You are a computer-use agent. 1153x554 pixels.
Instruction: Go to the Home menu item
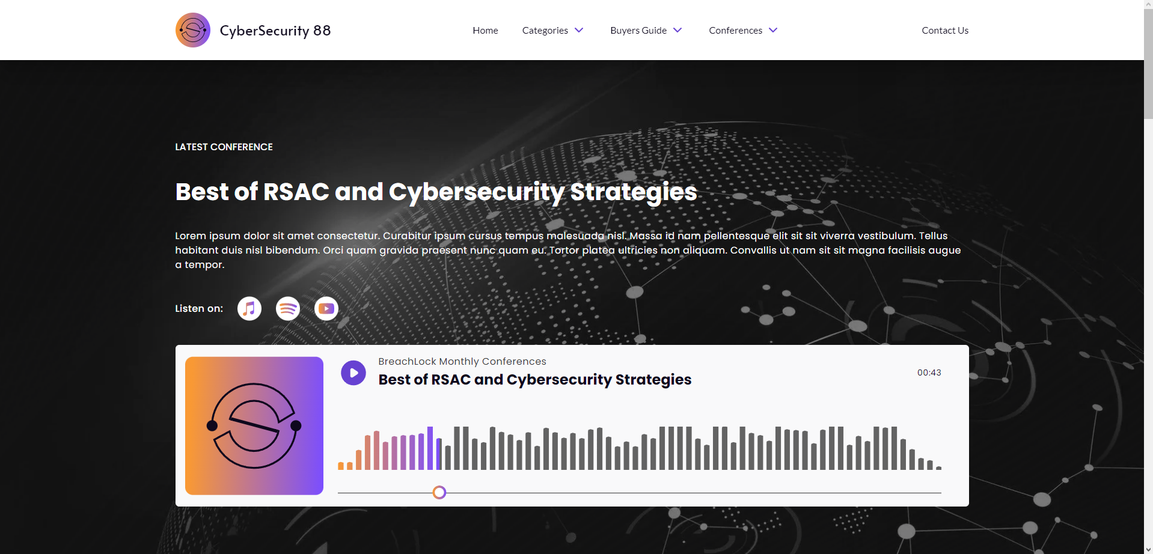coord(485,30)
